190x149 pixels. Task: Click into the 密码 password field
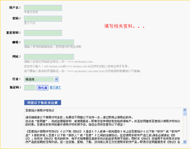coord(43,19)
